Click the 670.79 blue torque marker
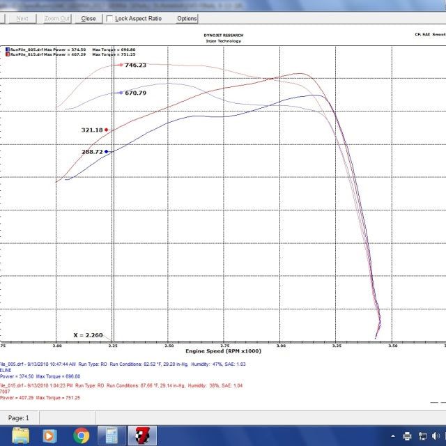The width and height of the screenshot is (446, 446). point(121,93)
